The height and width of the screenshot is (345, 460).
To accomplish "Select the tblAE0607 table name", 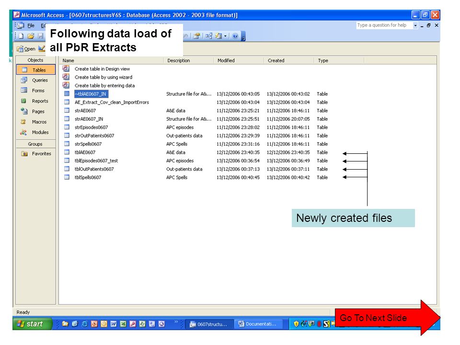I will pos(85,152).
